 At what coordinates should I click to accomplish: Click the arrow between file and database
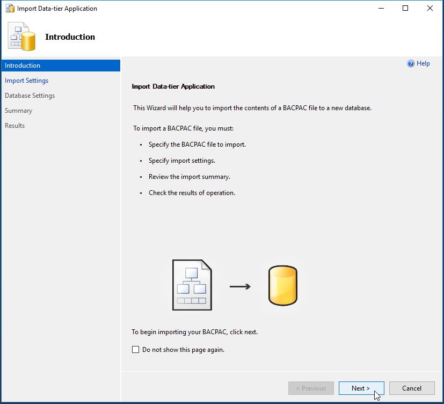pos(240,286)
